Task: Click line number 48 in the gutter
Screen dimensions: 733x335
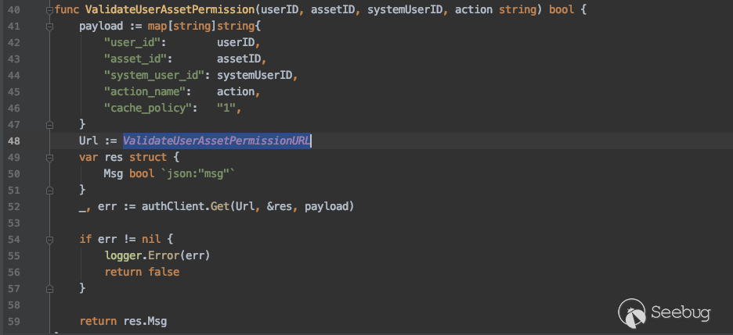Action: point(15,141)
